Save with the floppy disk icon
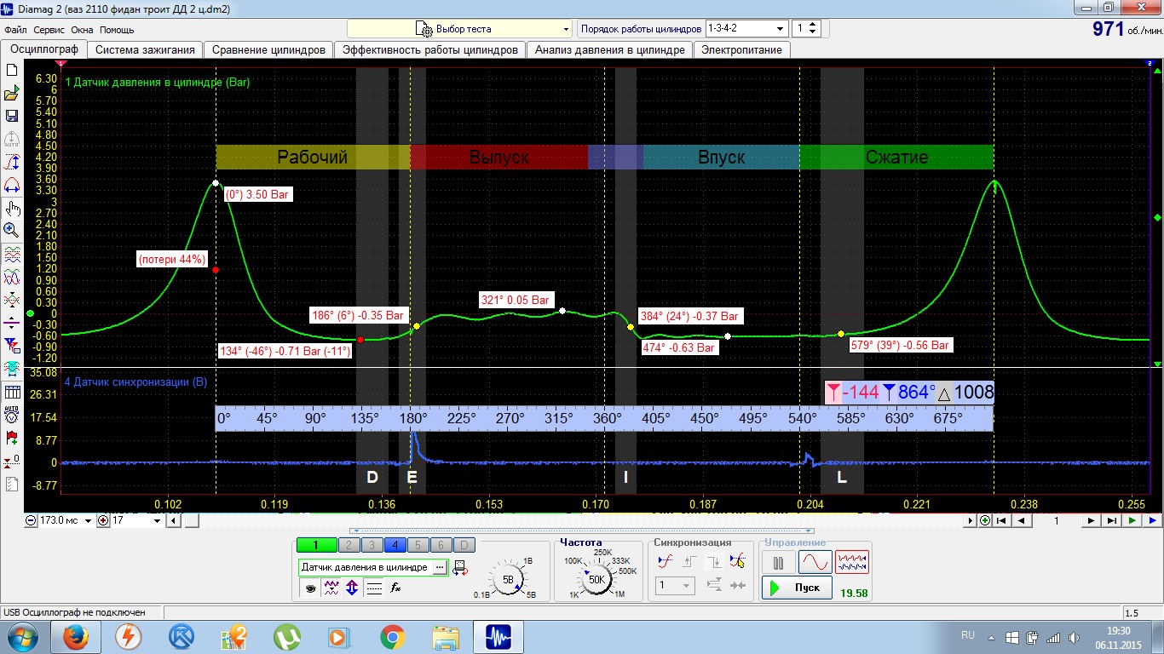Screen dimensions: 1164x654 12,116
